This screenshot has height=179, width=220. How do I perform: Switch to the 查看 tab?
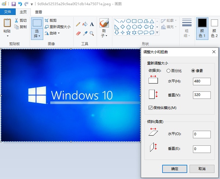pyautogui.click(x=38, y=12)
